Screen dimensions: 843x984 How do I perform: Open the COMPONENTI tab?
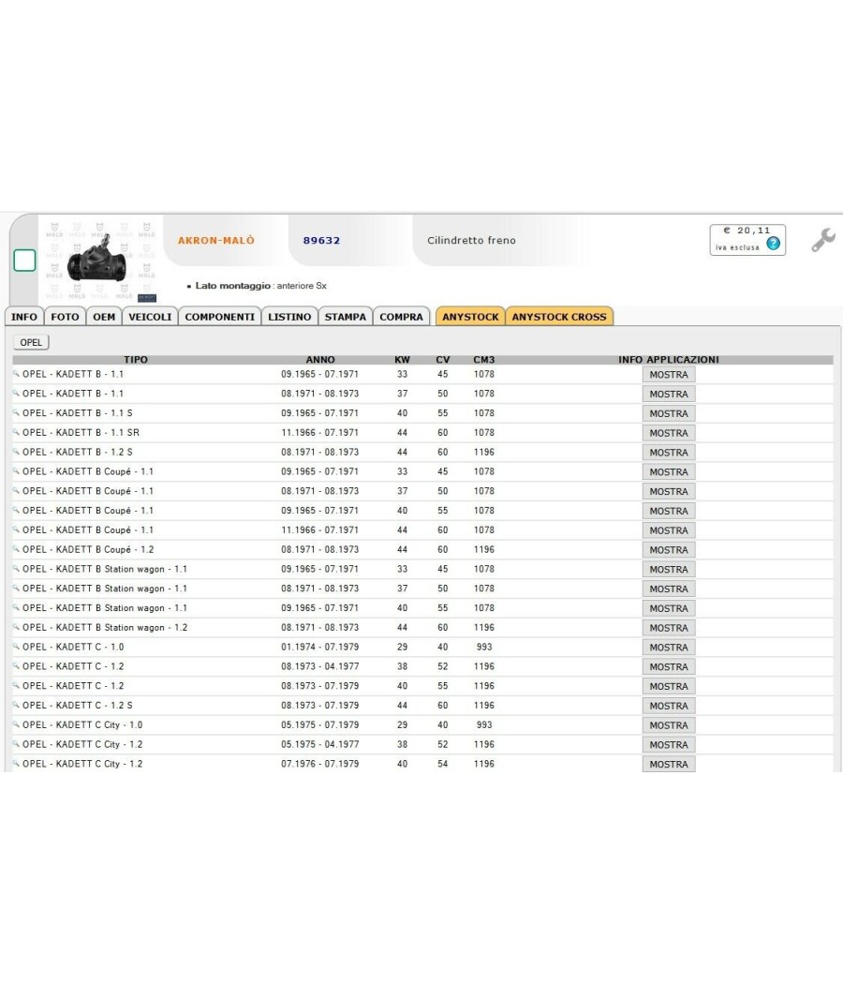219,317
